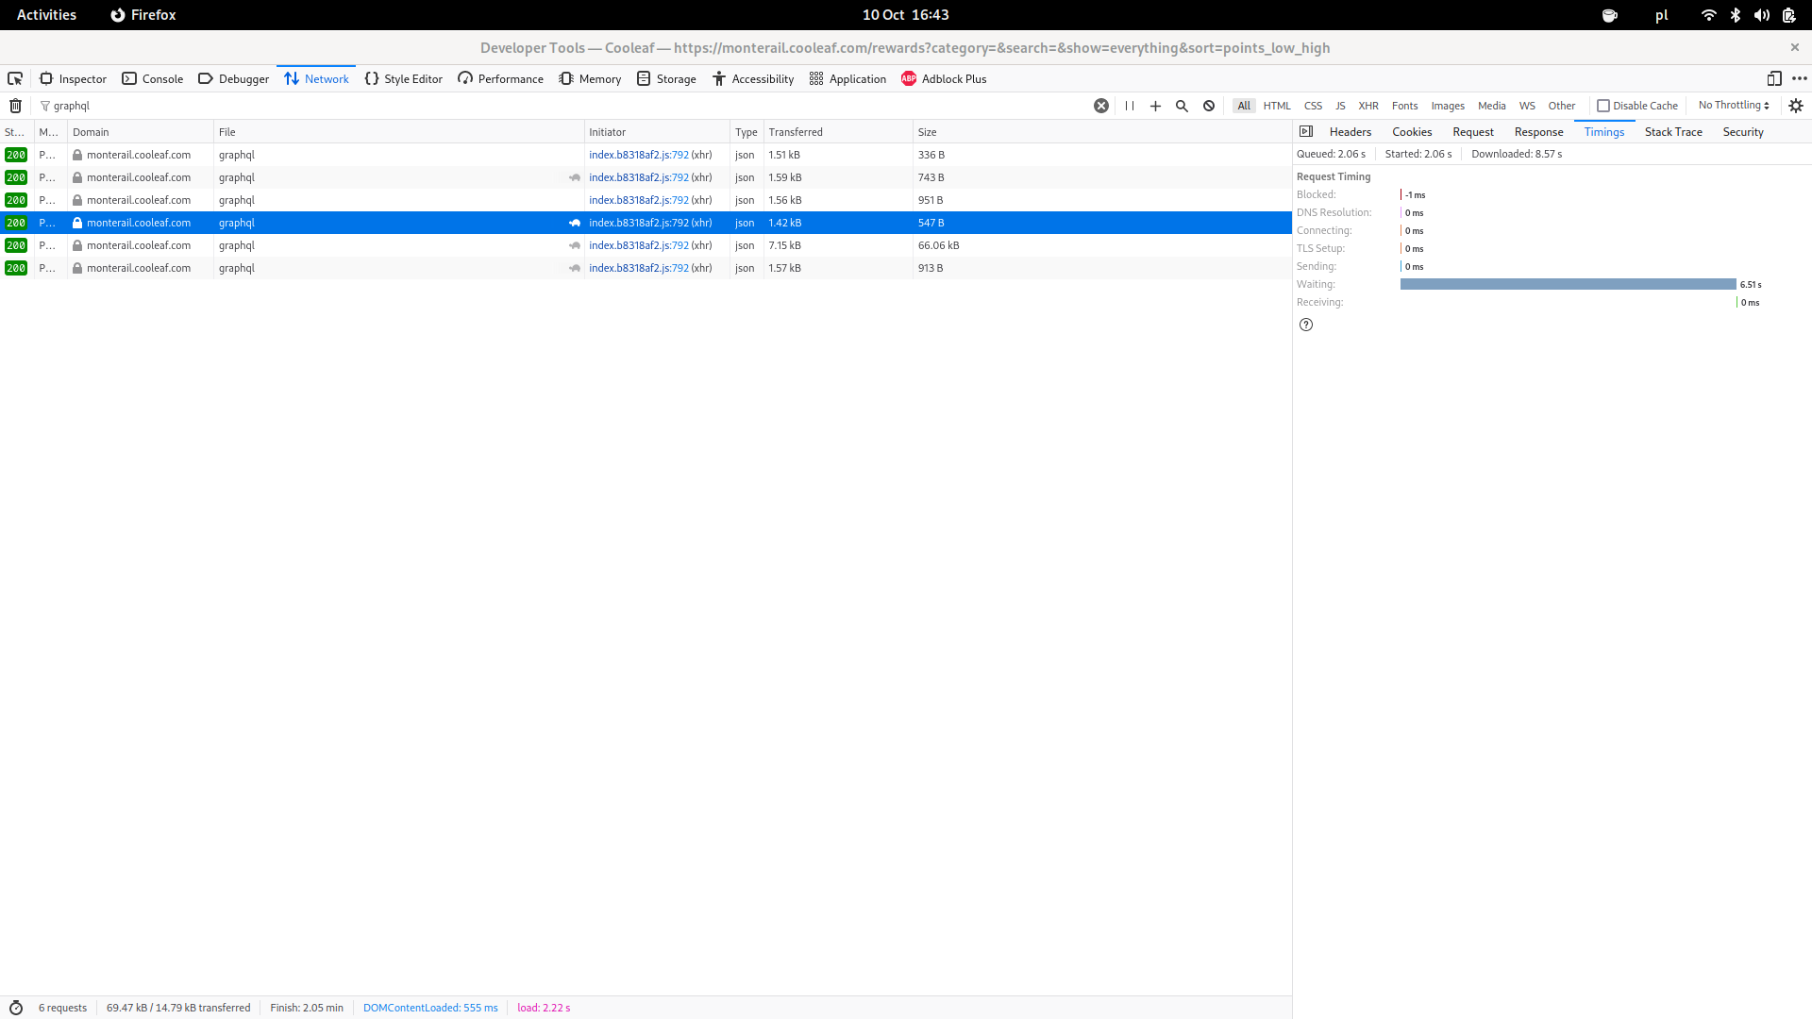This screenshot has width=1812, height=1019.
Task: Collapse the request details panel
Action: 1306,132
